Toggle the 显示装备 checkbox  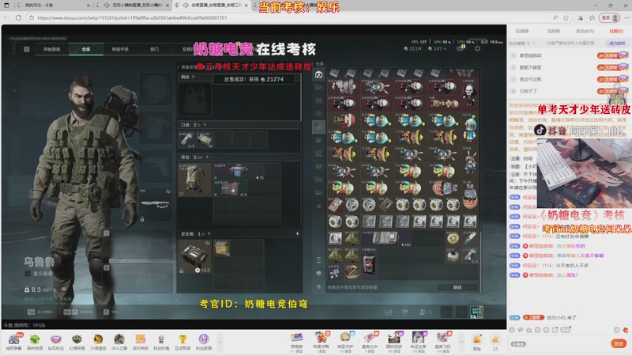28,274
